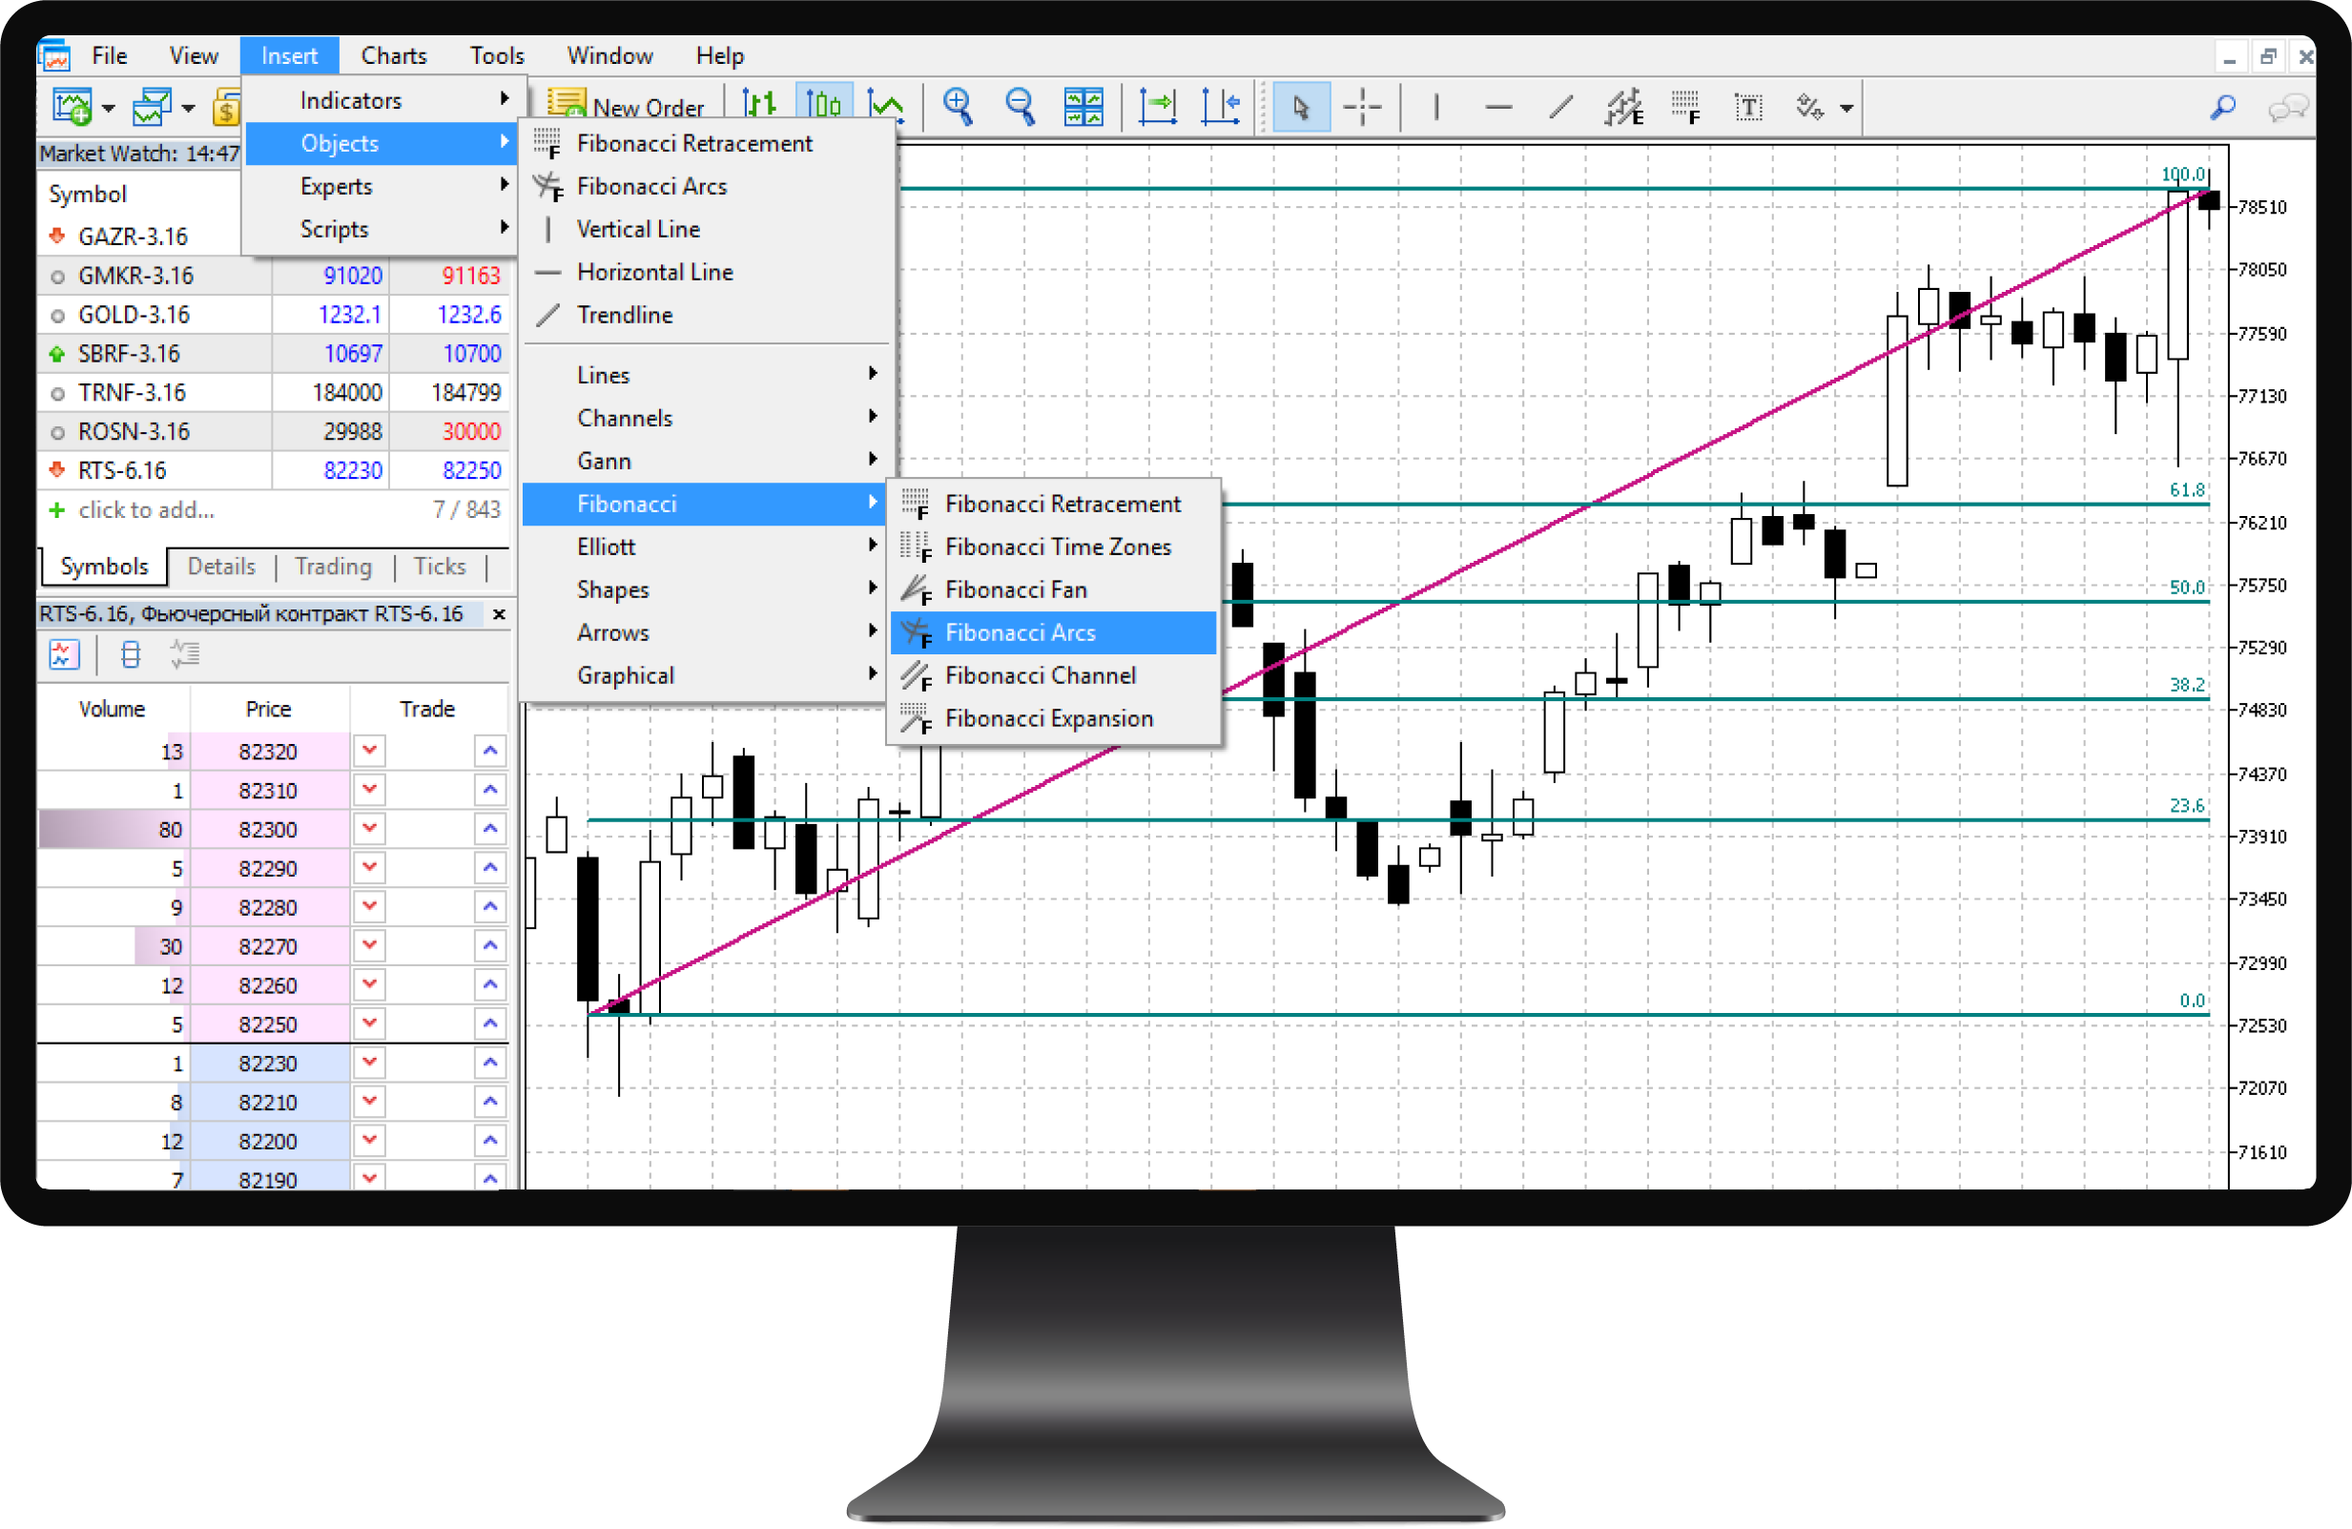Toggle the auto scroll chart icon

coord(1157,106)
